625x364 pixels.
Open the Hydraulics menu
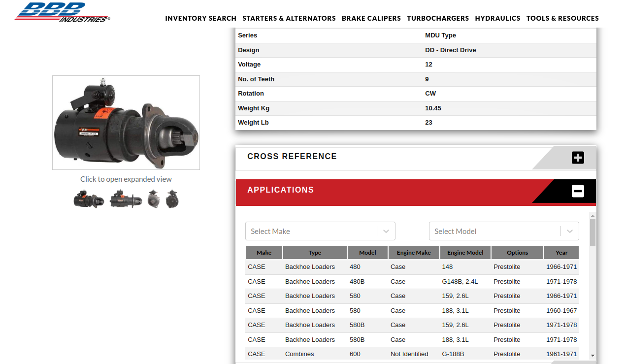pos(497,18)
